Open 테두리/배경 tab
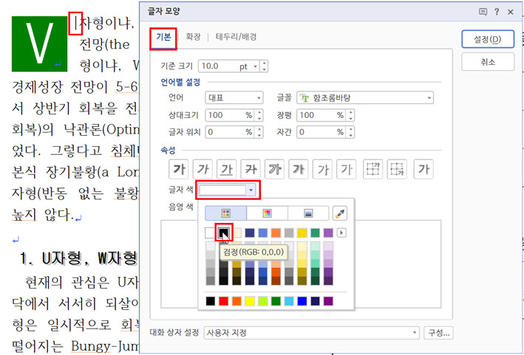Viewport: 524px width, 355px height. pyautogui.click(x=237, y=37)
